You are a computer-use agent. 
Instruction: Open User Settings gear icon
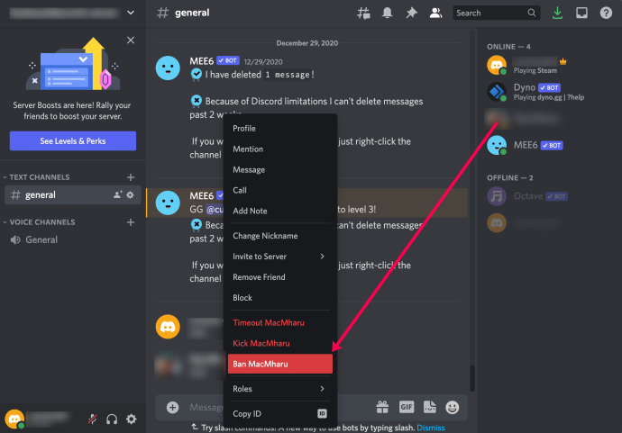(x=132, y=419)
